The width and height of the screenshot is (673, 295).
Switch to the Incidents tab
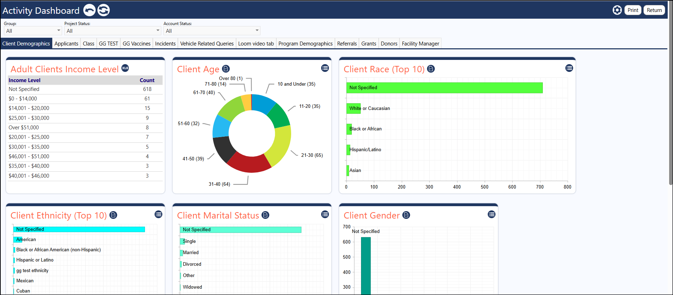click(x=165, y=44)
